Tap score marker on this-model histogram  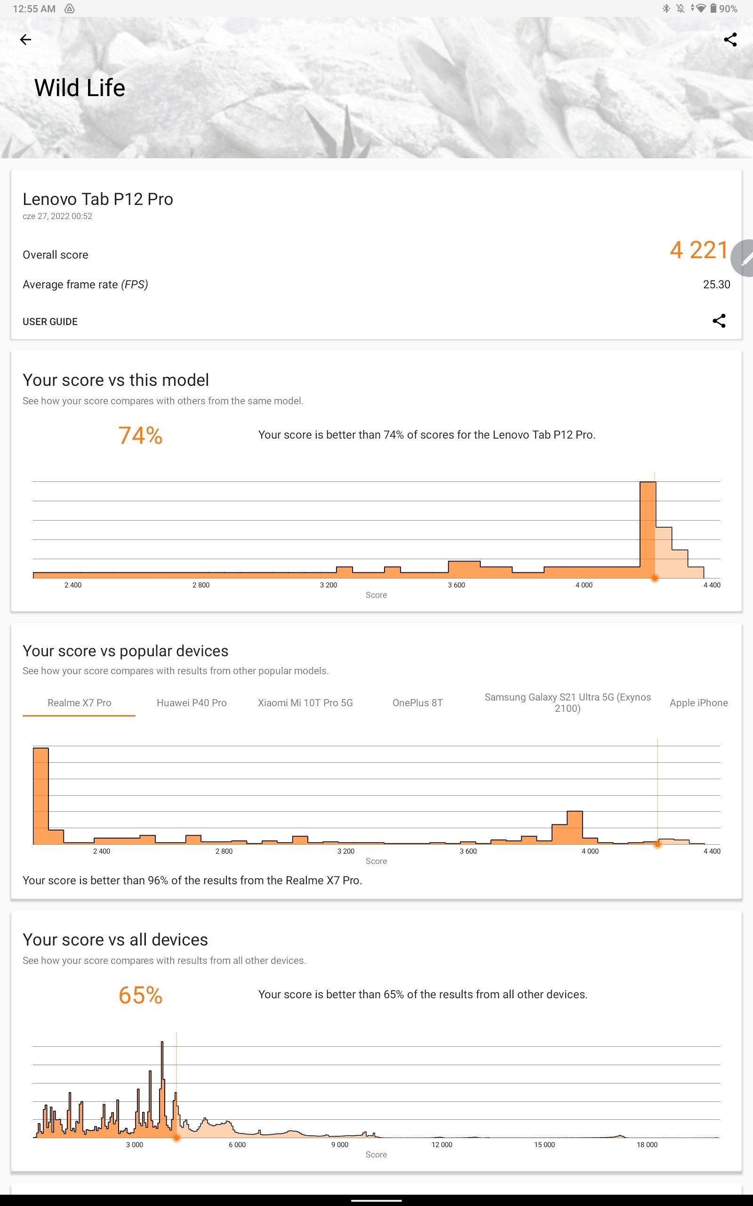click(654, 578)
